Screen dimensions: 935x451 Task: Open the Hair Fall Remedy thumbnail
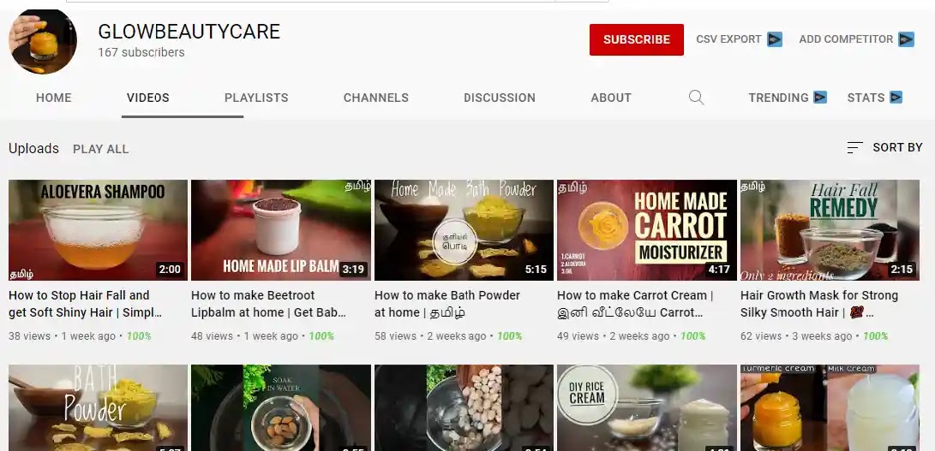point(830,230)
